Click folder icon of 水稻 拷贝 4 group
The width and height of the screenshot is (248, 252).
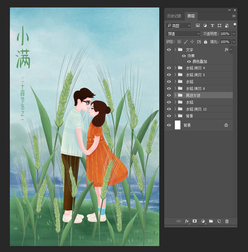coord(180,68)
